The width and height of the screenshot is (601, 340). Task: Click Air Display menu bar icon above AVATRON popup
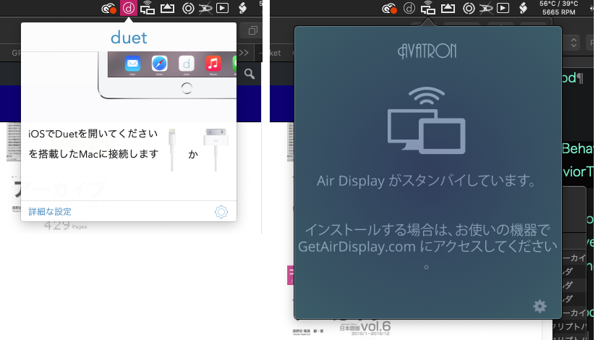[x=427, y=8]
